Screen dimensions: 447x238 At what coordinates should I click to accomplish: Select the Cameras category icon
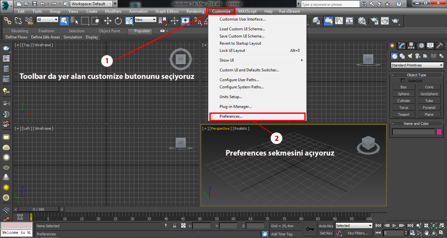click(418, 56)
